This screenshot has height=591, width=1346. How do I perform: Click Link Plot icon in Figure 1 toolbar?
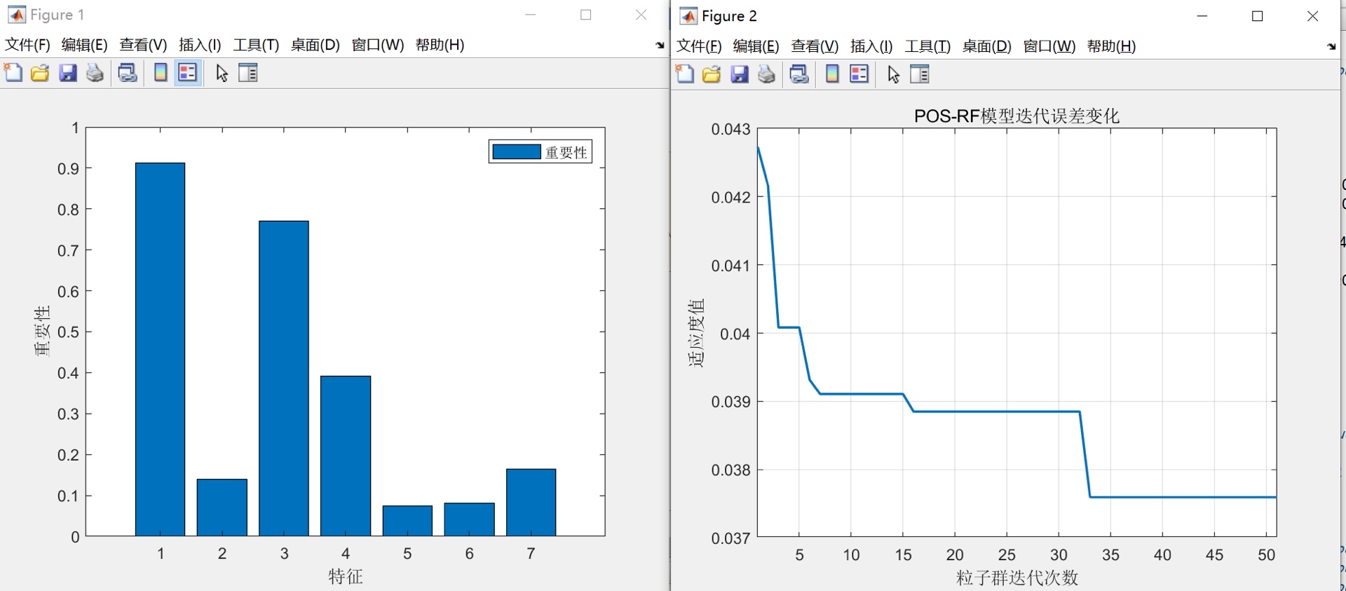coord(127,73)
